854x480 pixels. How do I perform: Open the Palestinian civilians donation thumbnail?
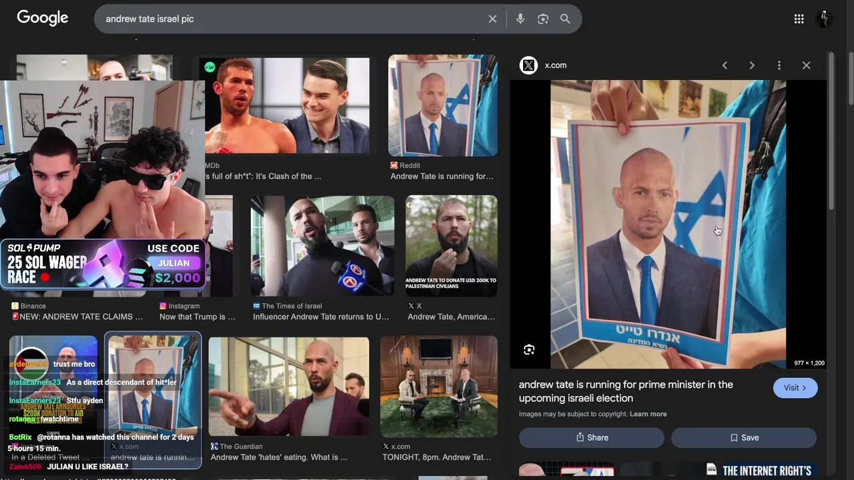tap(452, 245)
